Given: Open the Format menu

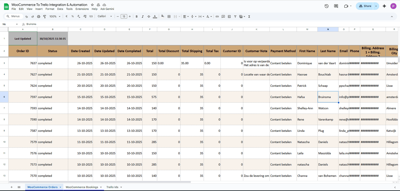Looking at the screenshot, I should (x=50, y=9).
